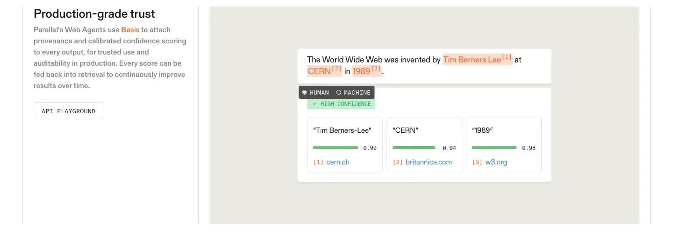Open the britannica.com source link

[x=429, y=162]
